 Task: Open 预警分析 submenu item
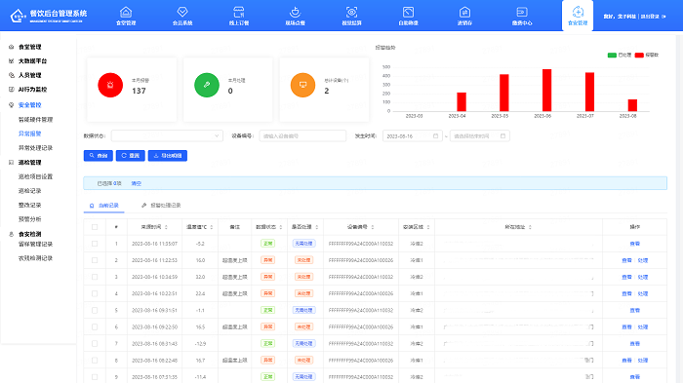pyautogui.click(x=29, y=219)
